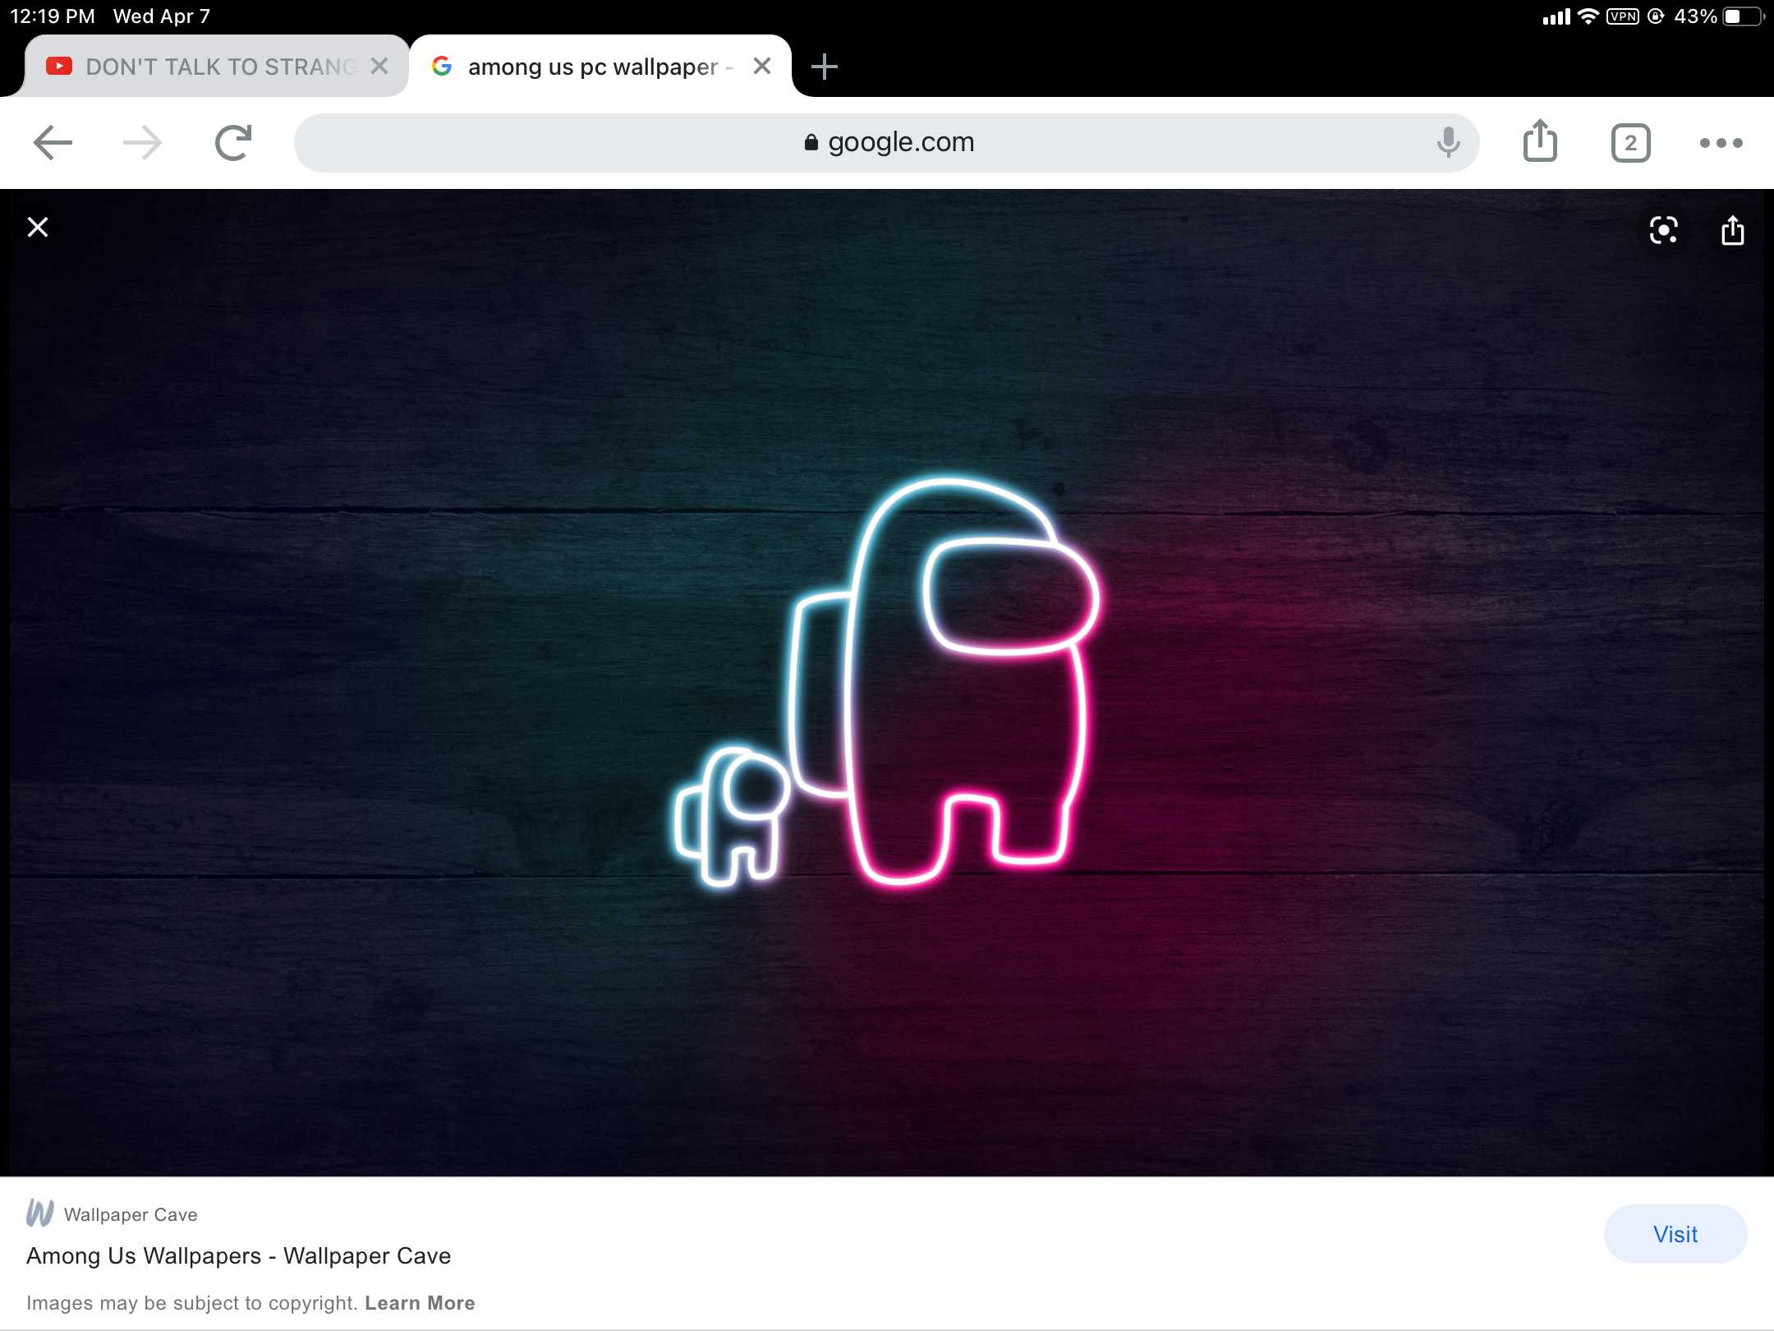Select the among us pc wallpaper tab
Image resolution: width=1774 pixels, height=1331 pixels.
[591, 67]
